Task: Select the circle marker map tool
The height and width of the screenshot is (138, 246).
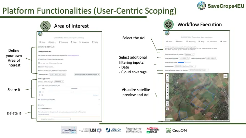Action: (x=167, y=98)
